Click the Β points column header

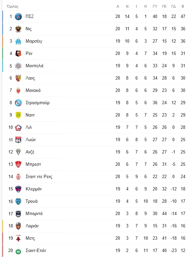pyautogui.click(x=183, y=6)
